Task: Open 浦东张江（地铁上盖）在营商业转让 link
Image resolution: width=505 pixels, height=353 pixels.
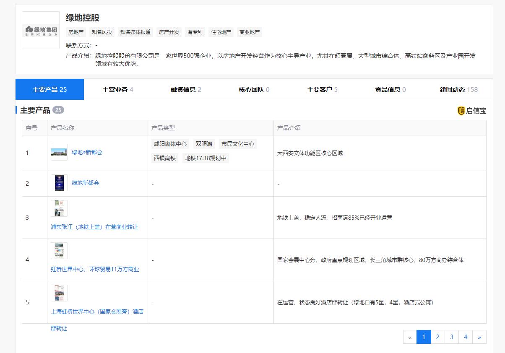Action: 94,227
